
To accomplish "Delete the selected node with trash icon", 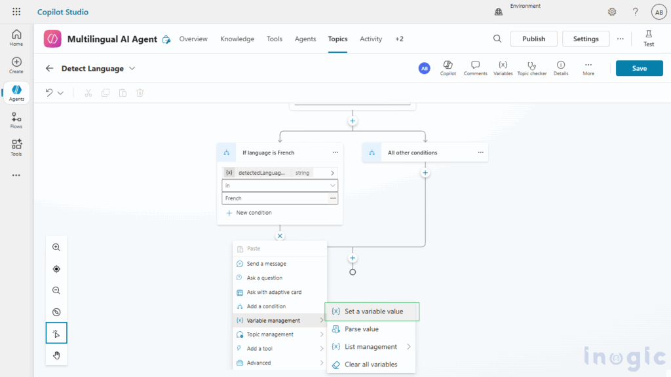I will (x=140, y=93).
